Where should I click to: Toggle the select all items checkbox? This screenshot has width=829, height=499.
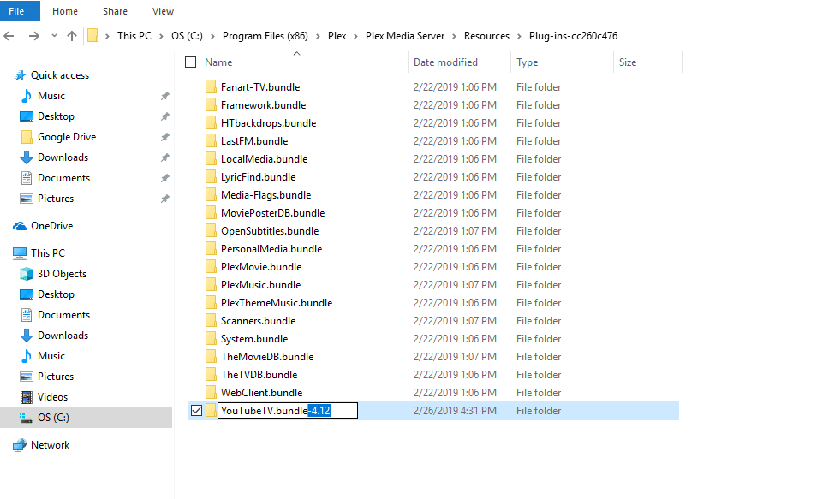click(190, 62)
